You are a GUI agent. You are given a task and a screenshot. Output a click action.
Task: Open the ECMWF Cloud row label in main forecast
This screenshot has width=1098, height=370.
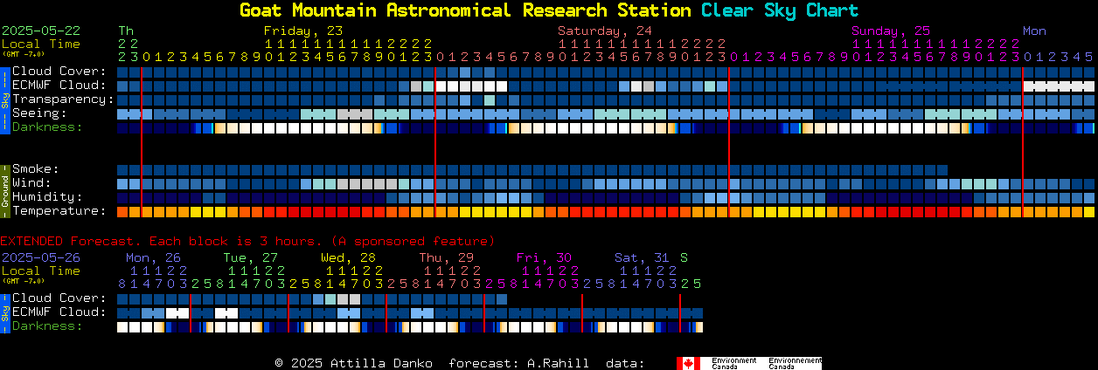coord(59,86)
